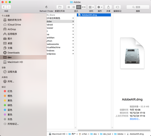Switch to list view
The height and width of the screenshot is (136, 151).
pos(74,7)
